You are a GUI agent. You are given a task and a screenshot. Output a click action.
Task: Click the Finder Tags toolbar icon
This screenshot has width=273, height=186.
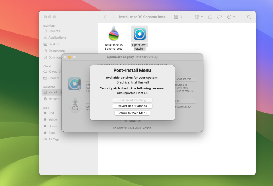click(x=219, y=17)
